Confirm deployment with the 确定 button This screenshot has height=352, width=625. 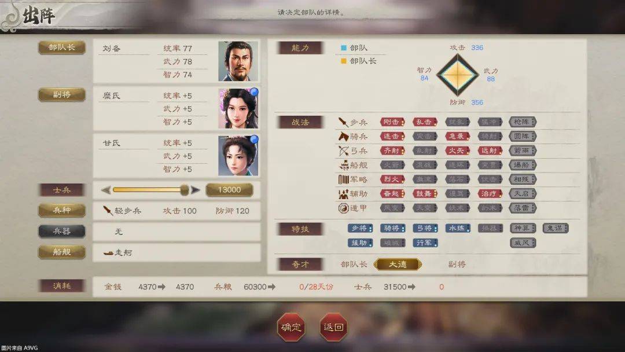(291, 327)
